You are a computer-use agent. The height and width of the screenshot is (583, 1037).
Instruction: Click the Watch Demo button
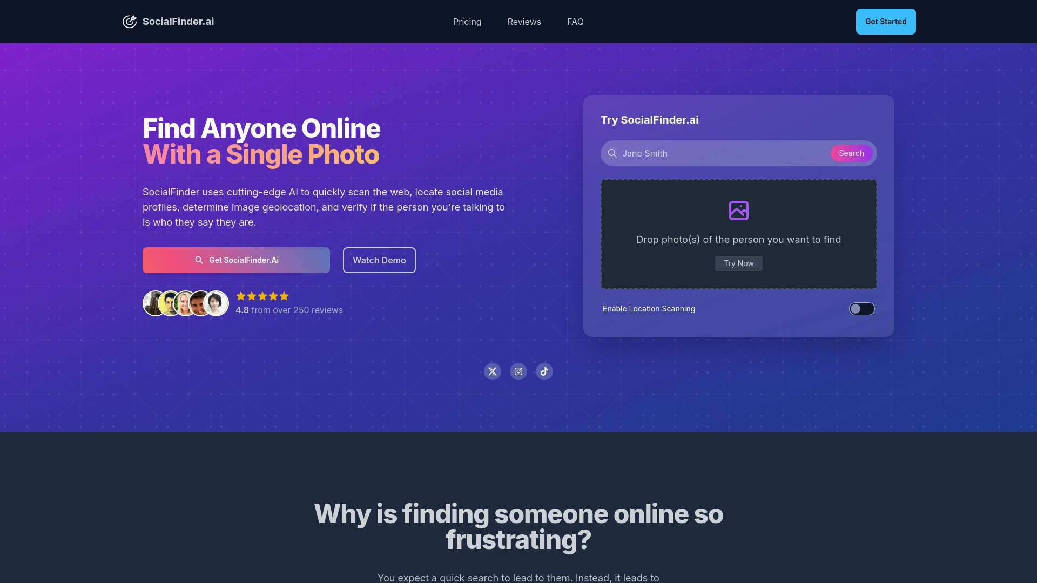[x=379, y=260]
